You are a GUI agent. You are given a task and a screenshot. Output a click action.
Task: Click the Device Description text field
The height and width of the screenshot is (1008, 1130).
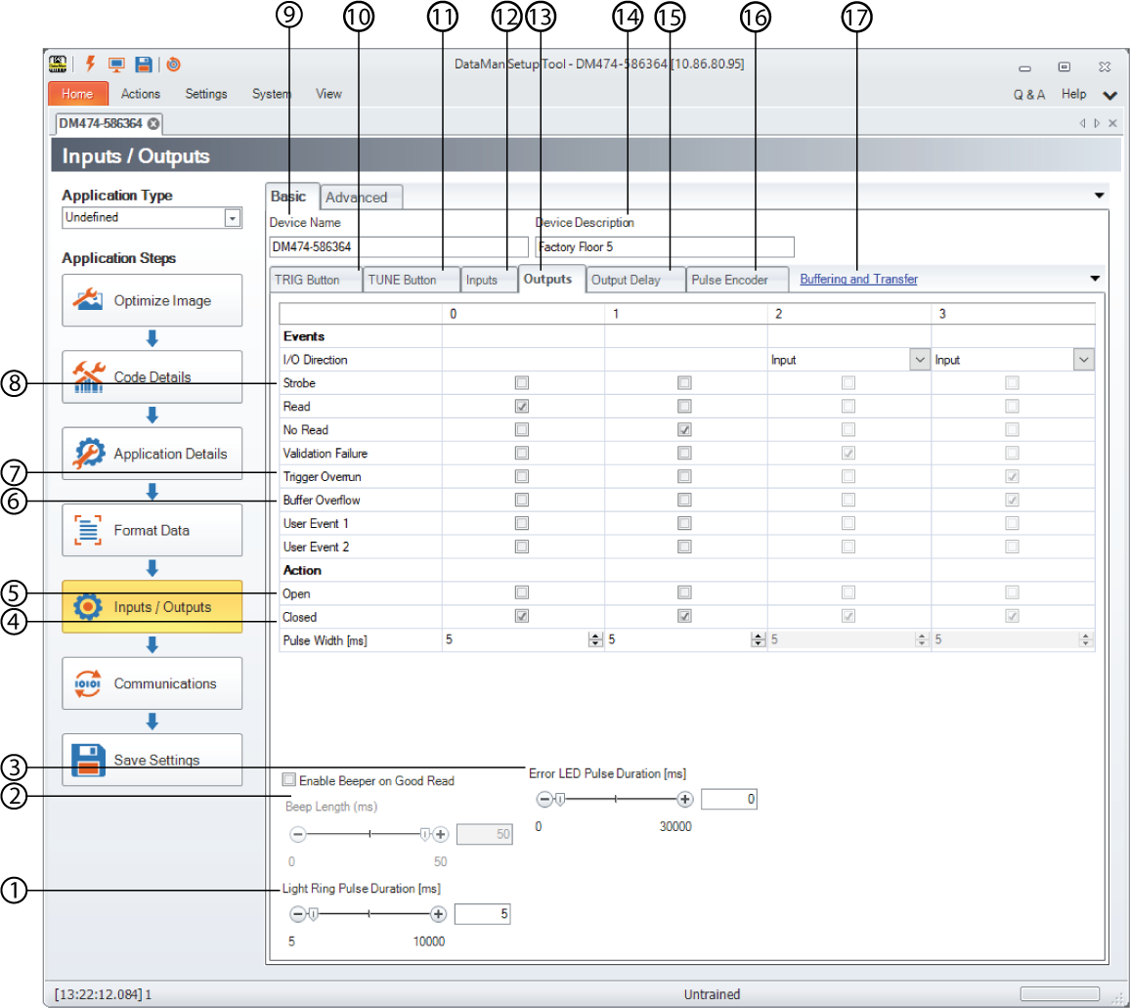(x=664, y=247)
